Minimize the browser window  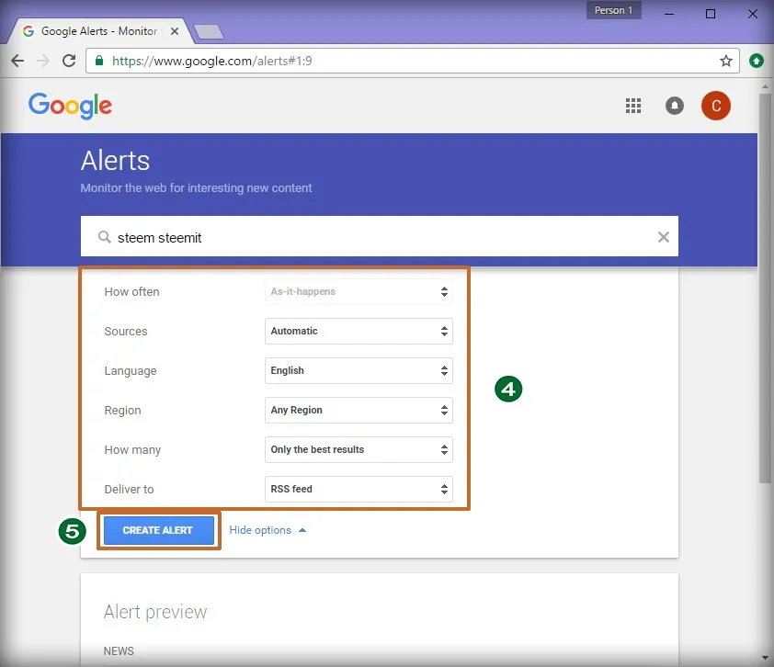click(x=669, y=13)
